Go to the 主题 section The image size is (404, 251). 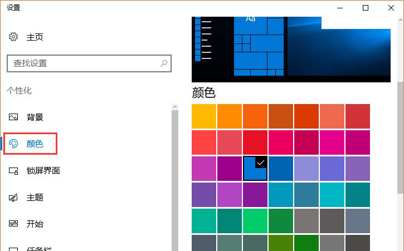click(35, 198)
